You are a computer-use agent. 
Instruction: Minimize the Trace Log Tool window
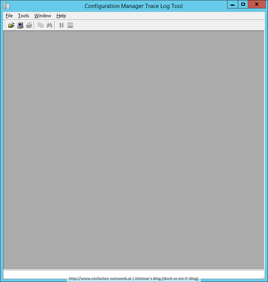(232, 4)
